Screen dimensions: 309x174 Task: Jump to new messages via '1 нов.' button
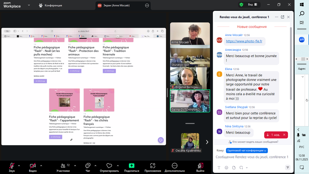pyautogui.click(x=276, y=135)
